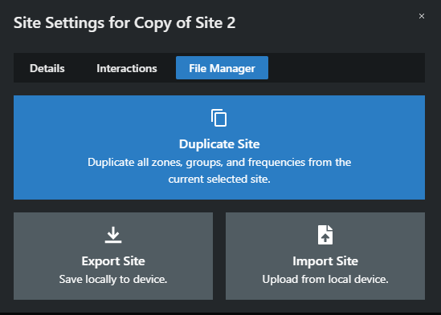
Task: Click the import file upload icon
Action: pos(325,235)
